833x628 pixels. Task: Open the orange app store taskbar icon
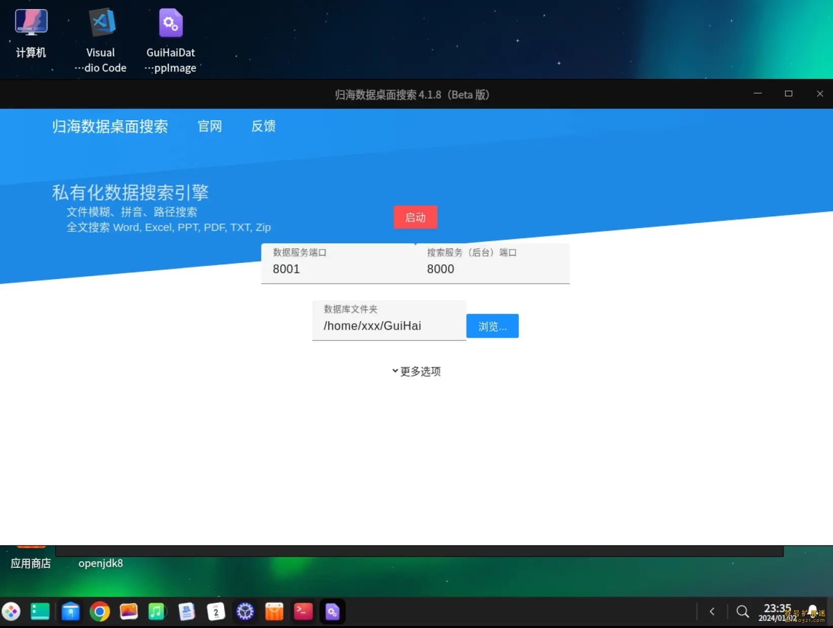pyautogui.click(x=274, y=612)
